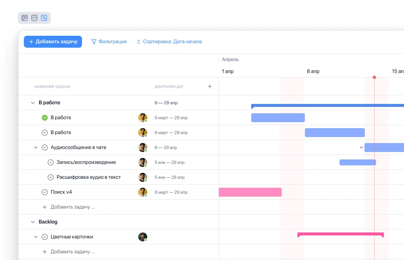
Task: Click the Добавить задачу primary button
Action: pyautogui.click(x=53, y=42)
